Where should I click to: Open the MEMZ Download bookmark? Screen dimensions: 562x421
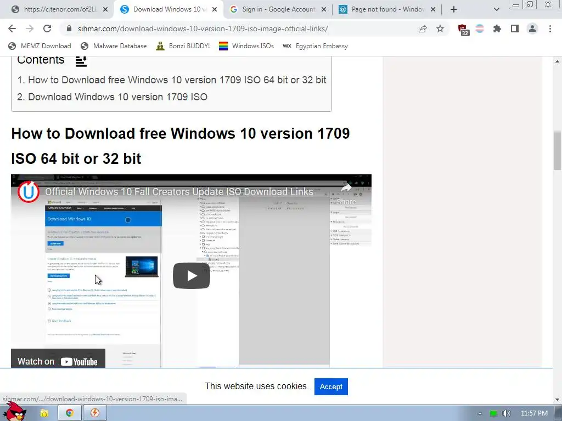point(40,46)
